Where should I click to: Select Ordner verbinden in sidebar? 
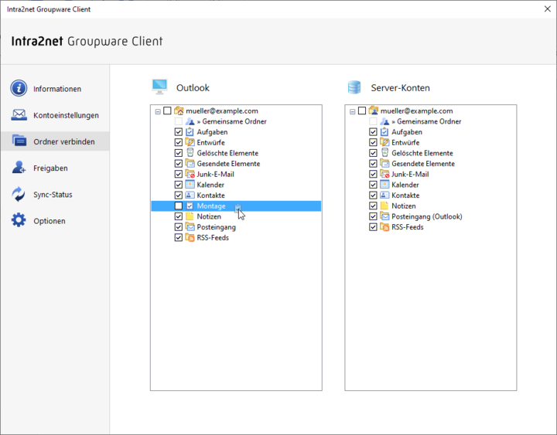[x=55, y=141]
